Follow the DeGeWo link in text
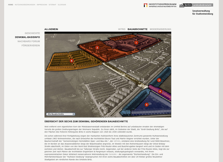Image resolution: width=223 pixels, height=162 pixels. [113, 154]
